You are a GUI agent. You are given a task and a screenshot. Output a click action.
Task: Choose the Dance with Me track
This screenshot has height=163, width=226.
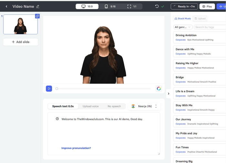point(200,51)
